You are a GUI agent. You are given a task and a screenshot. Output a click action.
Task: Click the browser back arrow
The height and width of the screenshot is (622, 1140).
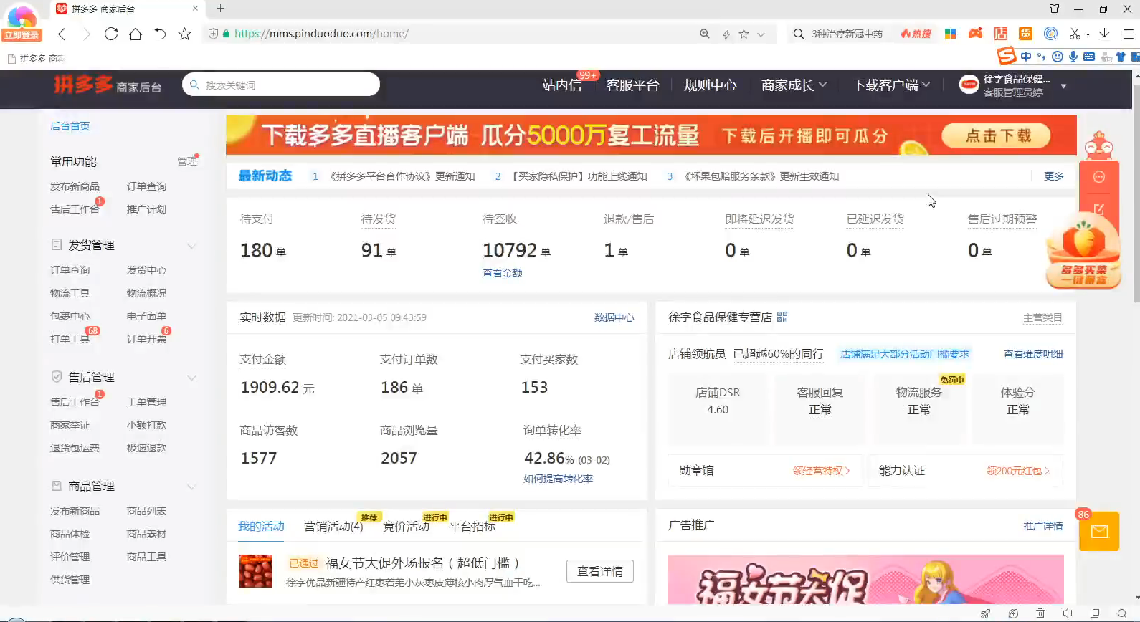(62, 34)
